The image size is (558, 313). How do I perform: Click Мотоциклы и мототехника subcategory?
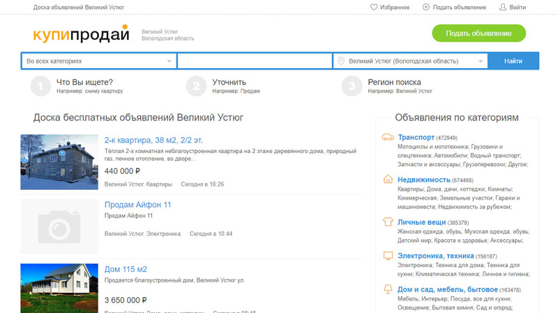point(432,147)
